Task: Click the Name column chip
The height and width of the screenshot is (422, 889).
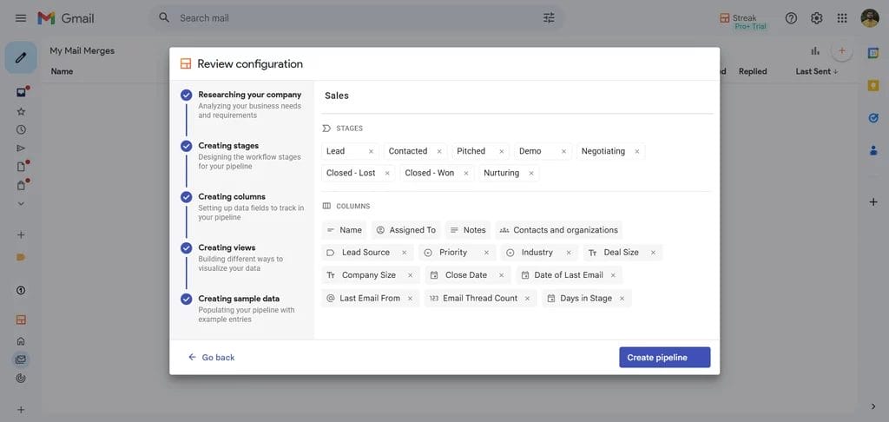Action: (x=344, y=230)
